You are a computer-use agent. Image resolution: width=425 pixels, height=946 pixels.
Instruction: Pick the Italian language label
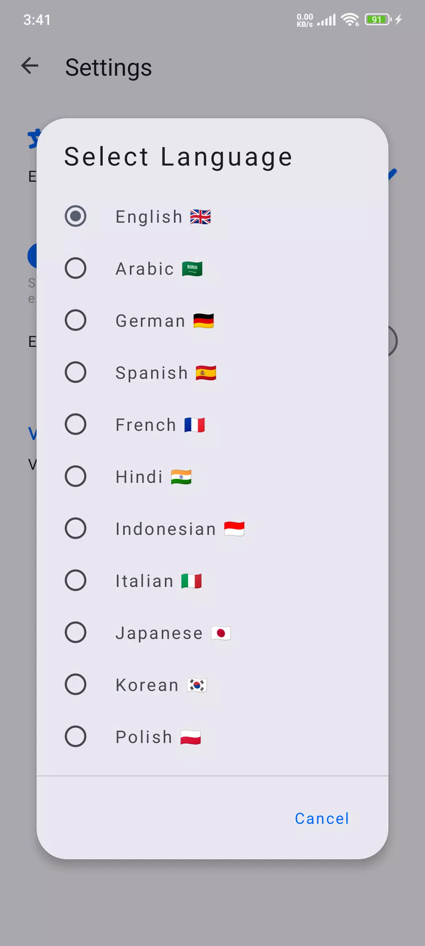pyautogui.click(x=144, y=581)
